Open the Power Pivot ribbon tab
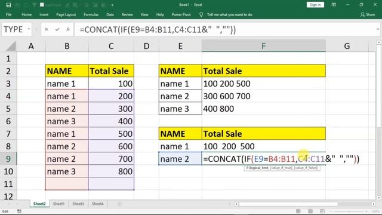The width and height of the screenshot is (382, 215). pyautogui.click(x=181, y=14)
